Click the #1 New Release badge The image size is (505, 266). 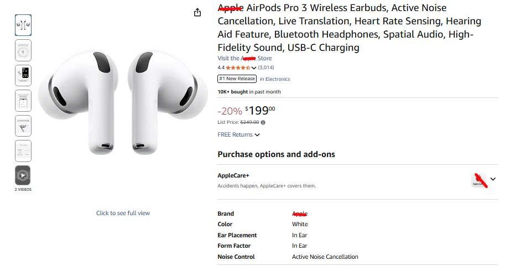pyautogui.click(x=237, y=79)
